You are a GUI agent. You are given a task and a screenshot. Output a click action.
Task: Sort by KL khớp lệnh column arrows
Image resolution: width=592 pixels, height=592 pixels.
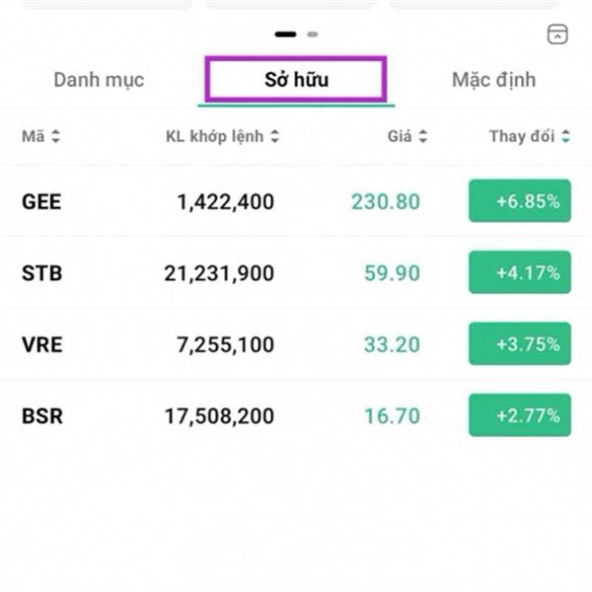point(274,137)
